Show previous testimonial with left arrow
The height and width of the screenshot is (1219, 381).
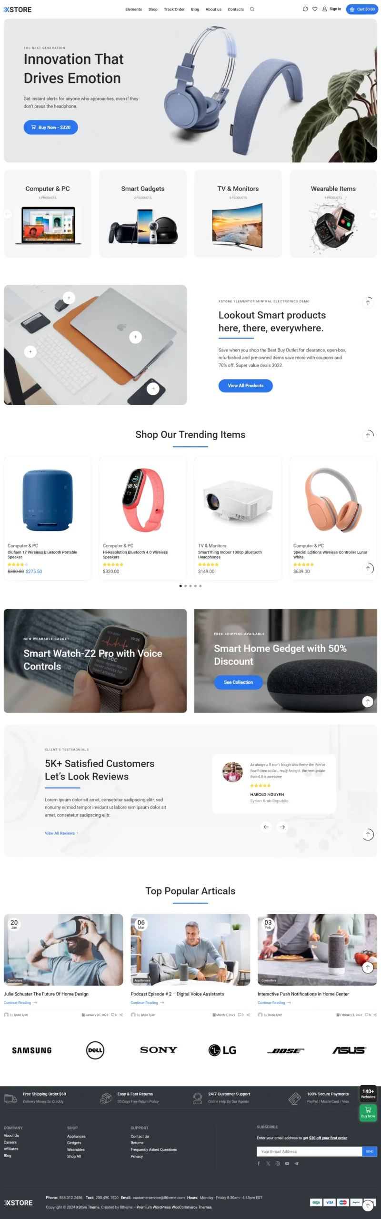(x=266, y=827)
